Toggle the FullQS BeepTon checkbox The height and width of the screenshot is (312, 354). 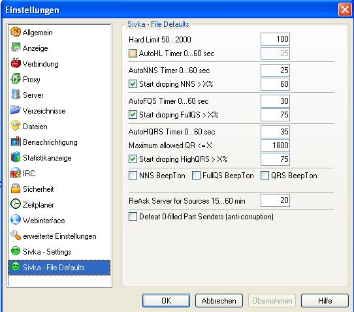coord(196,176)
